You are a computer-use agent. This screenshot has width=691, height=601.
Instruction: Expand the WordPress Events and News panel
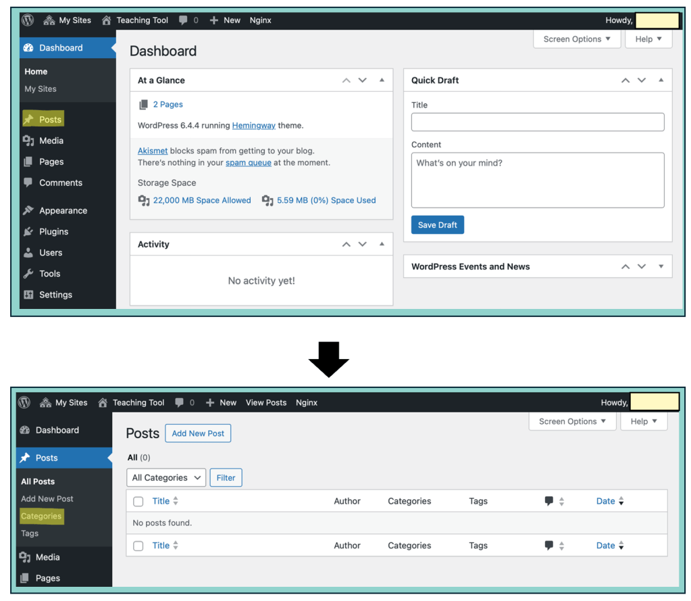pyautogui.click(x=661, y=266)
